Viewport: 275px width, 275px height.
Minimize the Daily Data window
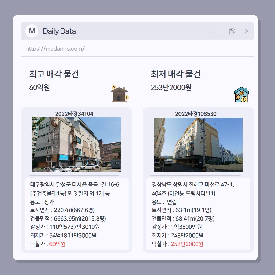tap(216, 31)
